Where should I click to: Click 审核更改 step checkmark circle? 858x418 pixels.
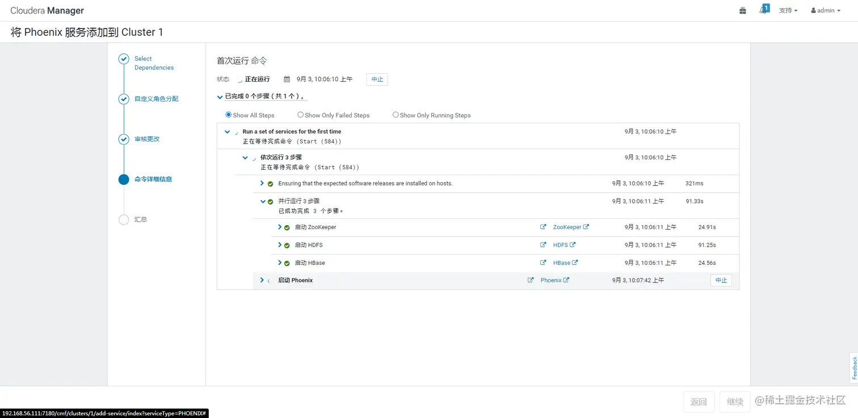pos(124,140)
